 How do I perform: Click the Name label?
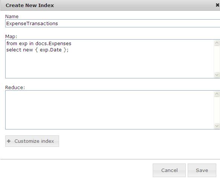tap(12, 17)
